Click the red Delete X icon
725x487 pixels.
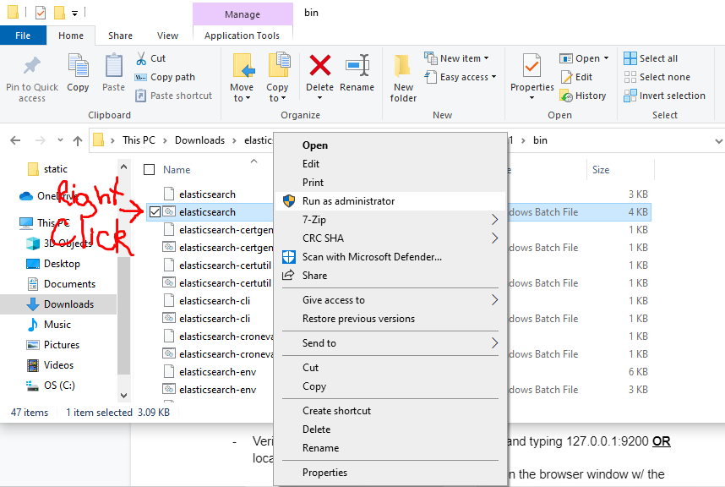coord(320,65)
